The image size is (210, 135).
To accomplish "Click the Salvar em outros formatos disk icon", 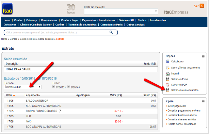I will tap(168, 90).
